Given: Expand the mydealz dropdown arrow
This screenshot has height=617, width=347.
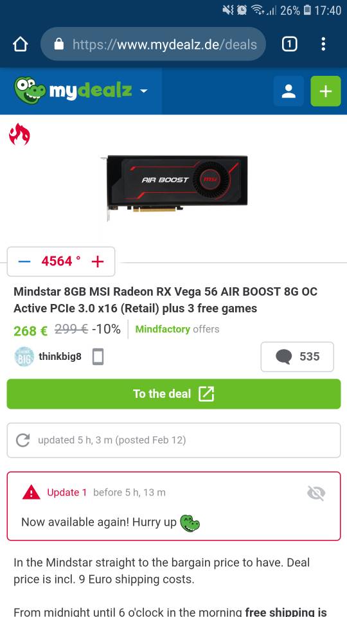Looking at the screenshot, I should (x=143, y=91).
